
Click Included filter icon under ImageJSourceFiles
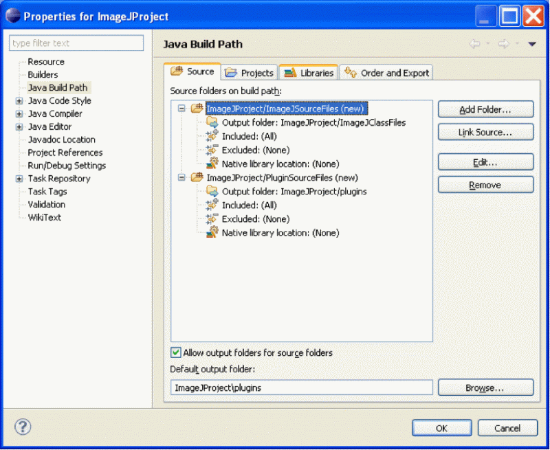(212, 136)
